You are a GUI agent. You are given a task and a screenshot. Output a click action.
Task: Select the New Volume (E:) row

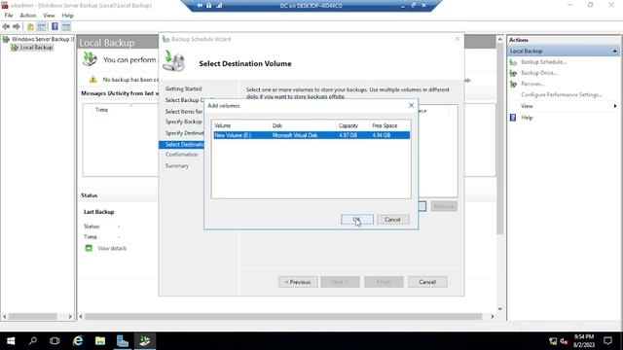click(311, 135)
